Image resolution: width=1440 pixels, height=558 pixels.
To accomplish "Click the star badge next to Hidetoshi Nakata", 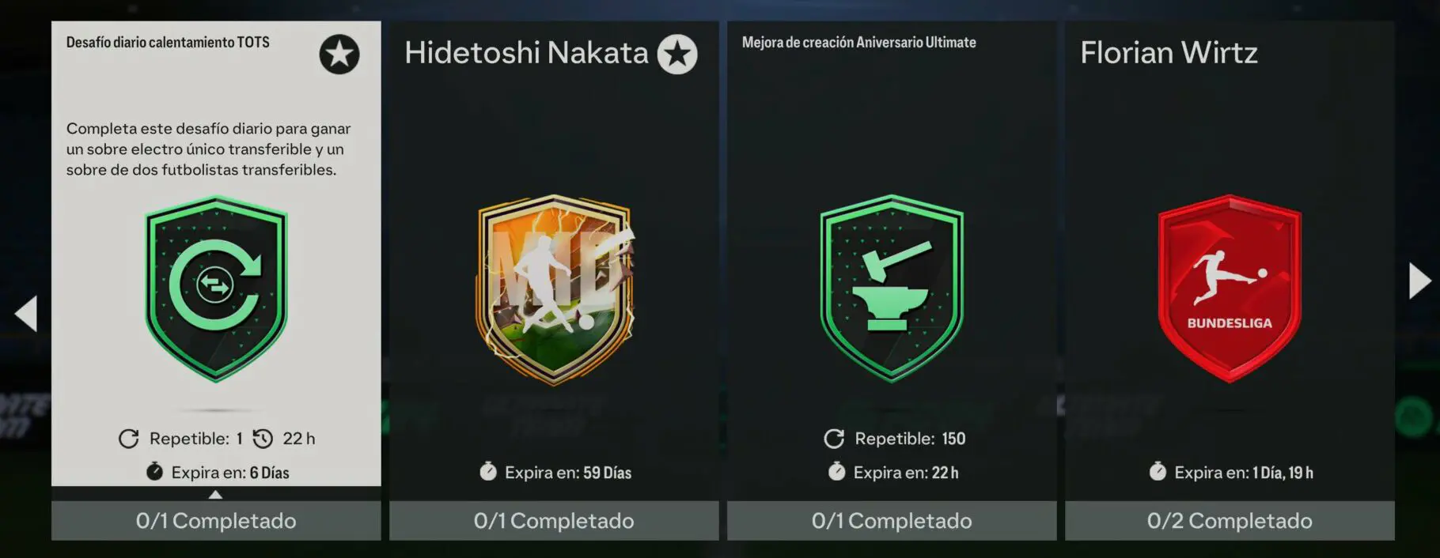I will click(677, 55).
